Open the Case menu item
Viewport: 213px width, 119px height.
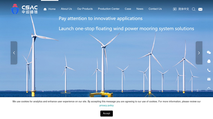(128, 9)
